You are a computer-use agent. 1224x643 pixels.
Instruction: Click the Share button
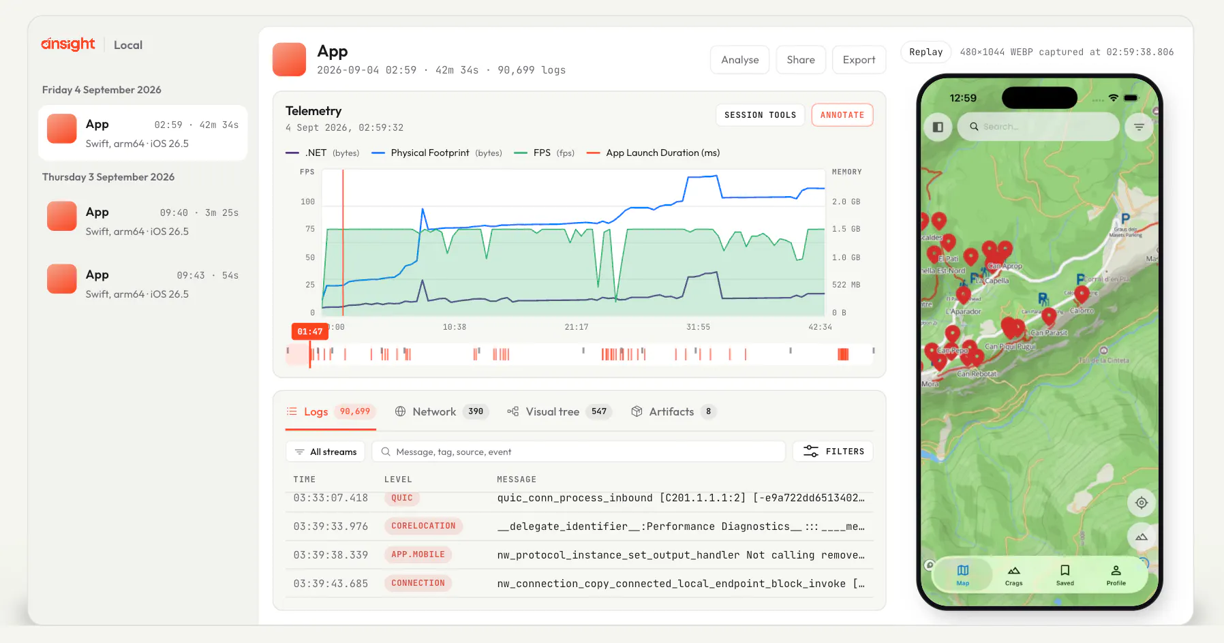click(x=801, y=60)
